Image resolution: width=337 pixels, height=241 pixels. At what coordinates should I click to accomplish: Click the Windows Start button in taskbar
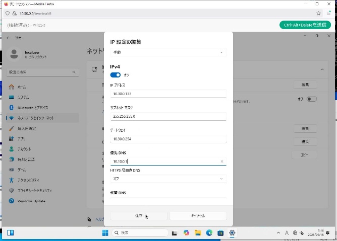[105, 233]
